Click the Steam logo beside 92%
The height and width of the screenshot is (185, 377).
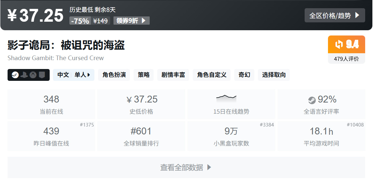pos(312,100)
